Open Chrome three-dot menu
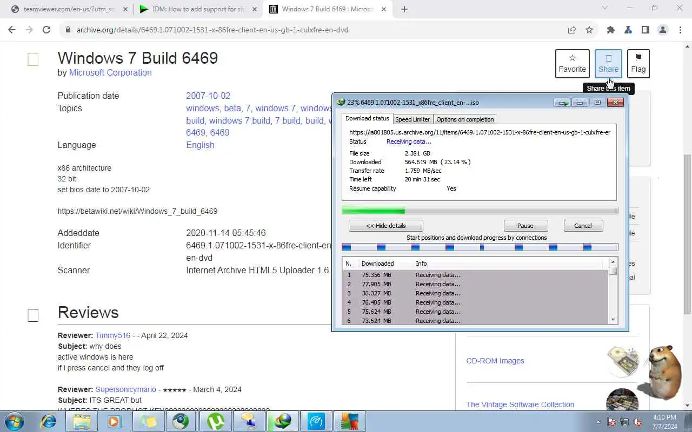This screenshot has width=692, height=432. click(x=680, y=30)
